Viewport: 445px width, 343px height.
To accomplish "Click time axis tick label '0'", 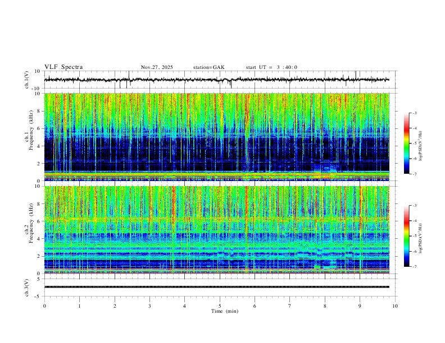I will [x=44, y=306].
